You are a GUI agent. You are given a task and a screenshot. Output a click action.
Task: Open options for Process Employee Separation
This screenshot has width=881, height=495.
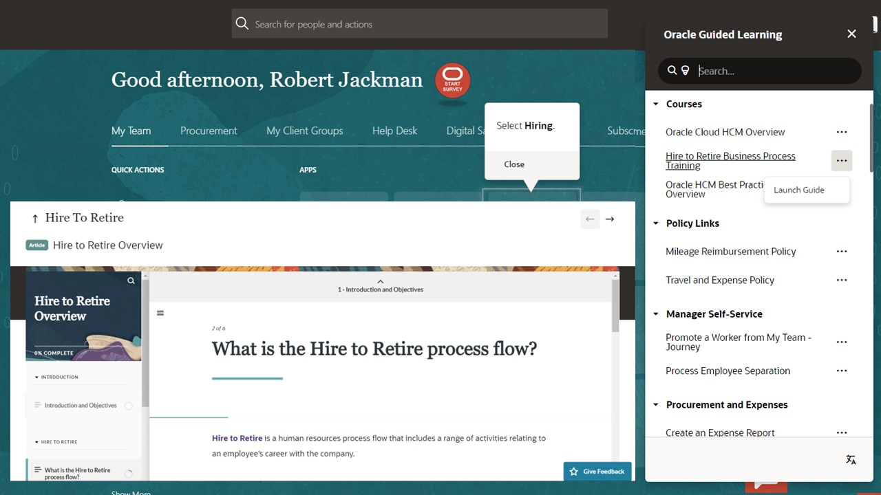[842, 371]
